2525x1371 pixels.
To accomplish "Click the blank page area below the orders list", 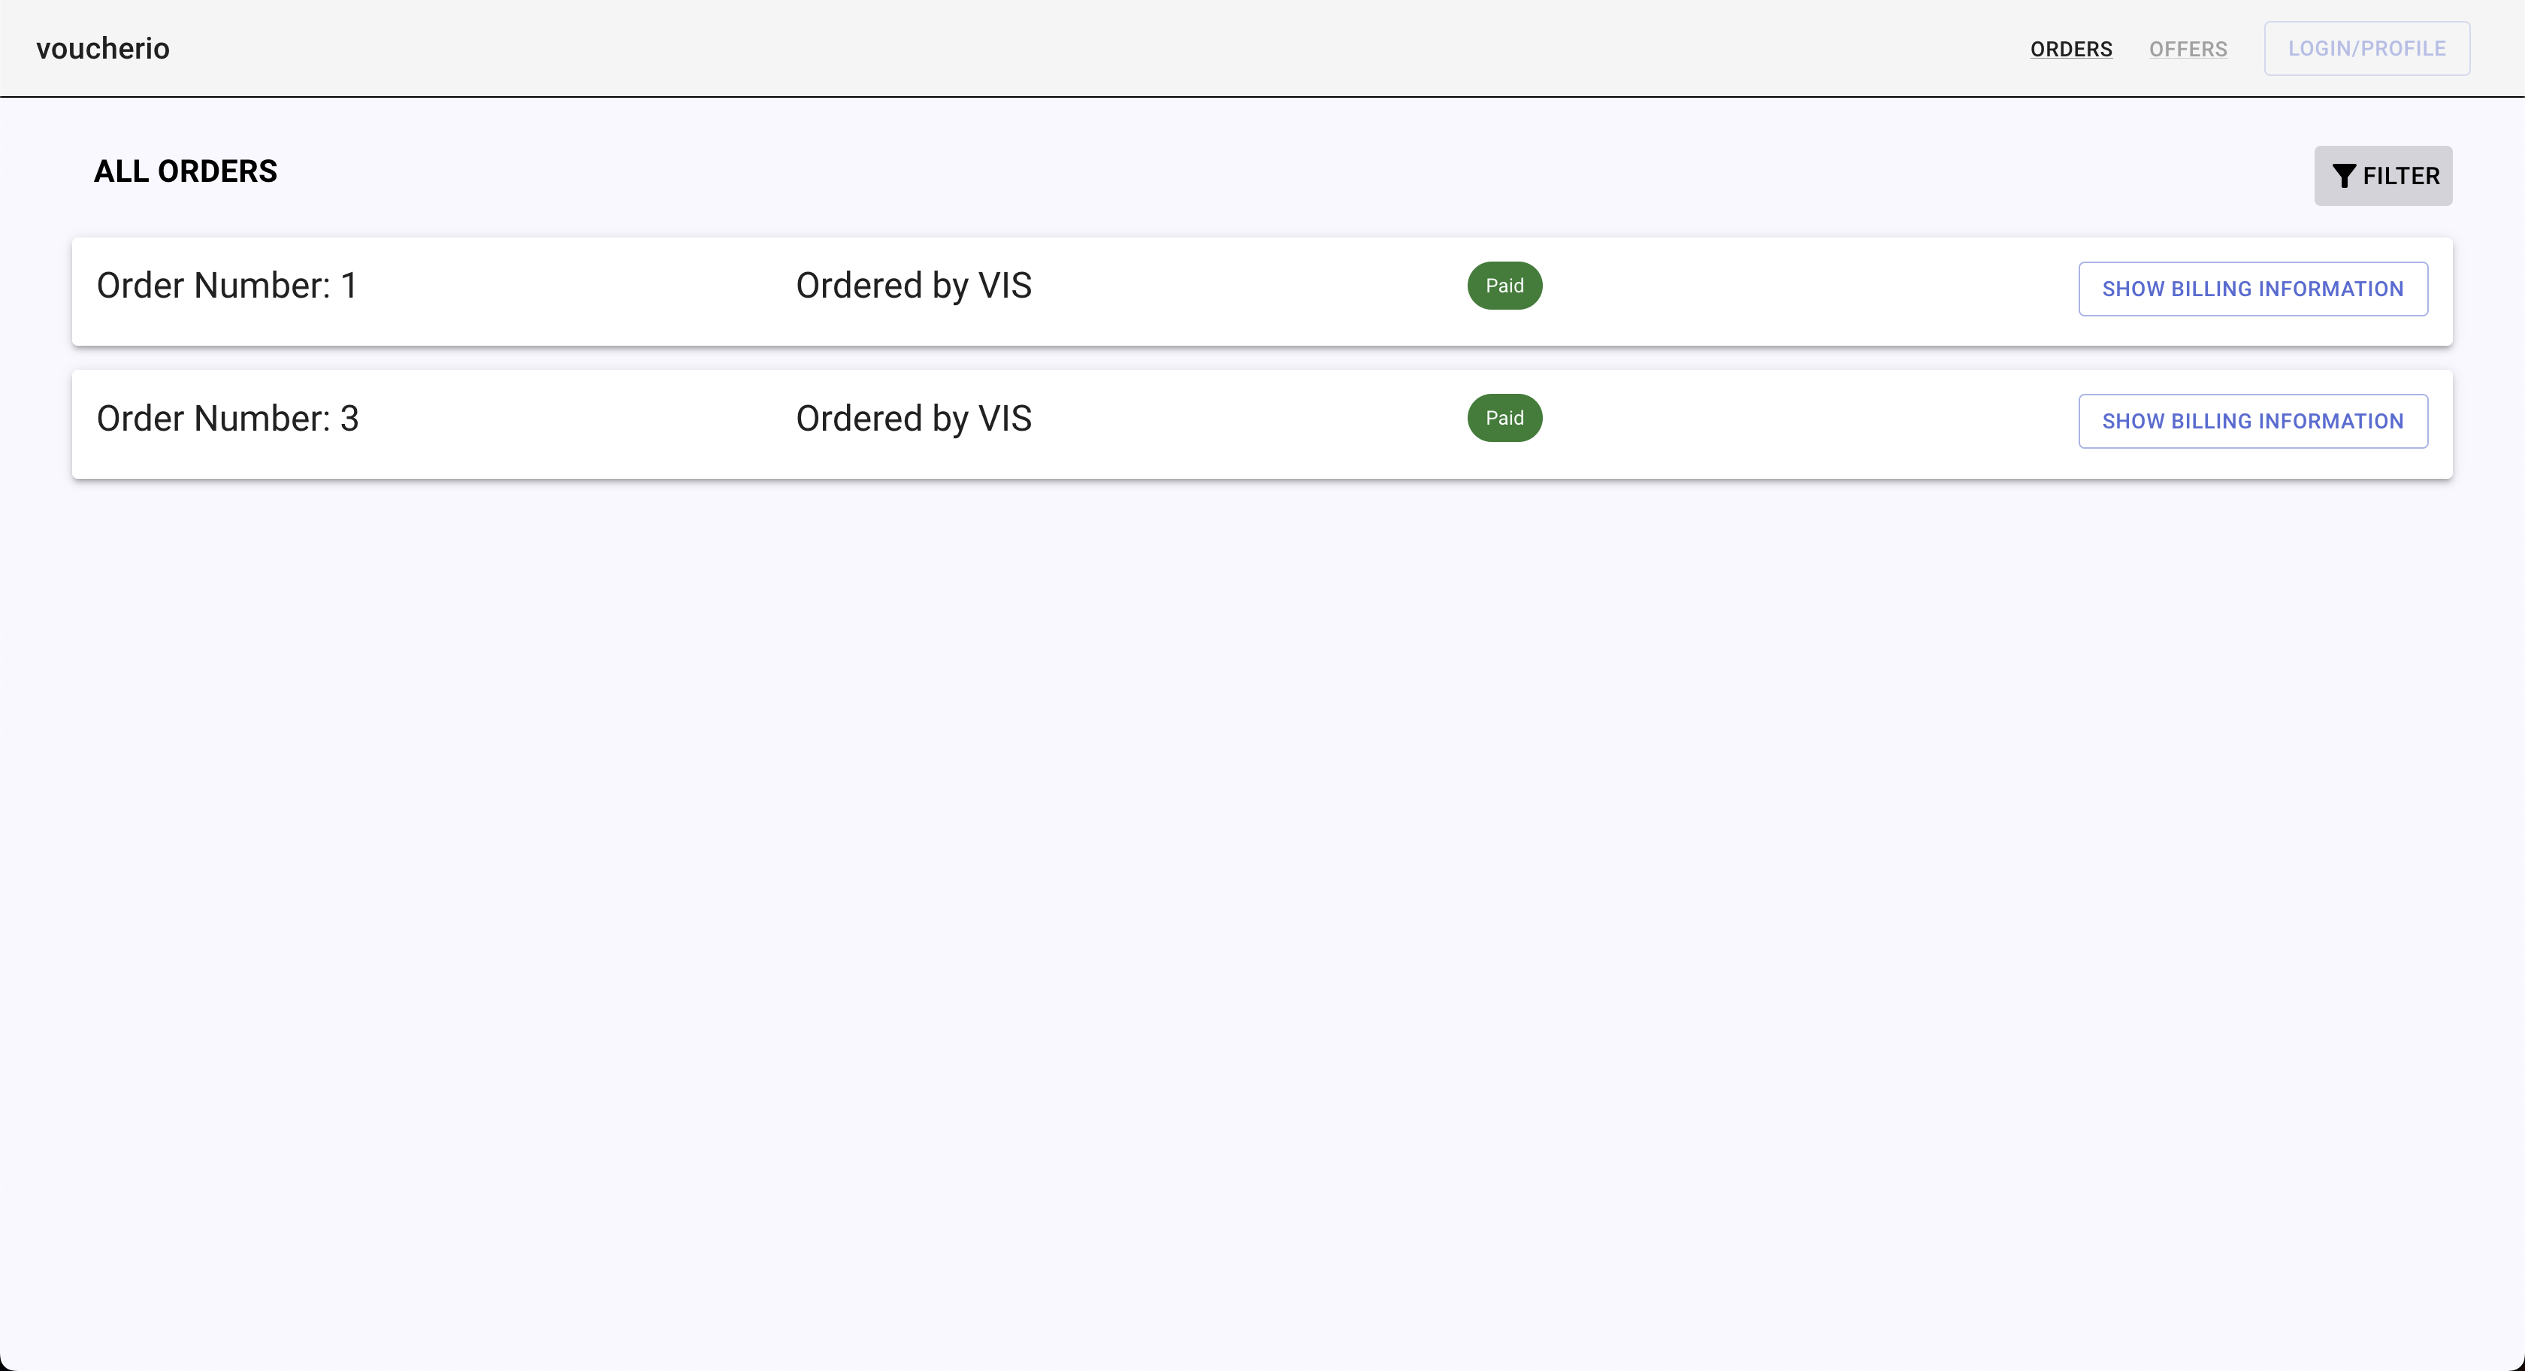I will [x=1262, y=882].
